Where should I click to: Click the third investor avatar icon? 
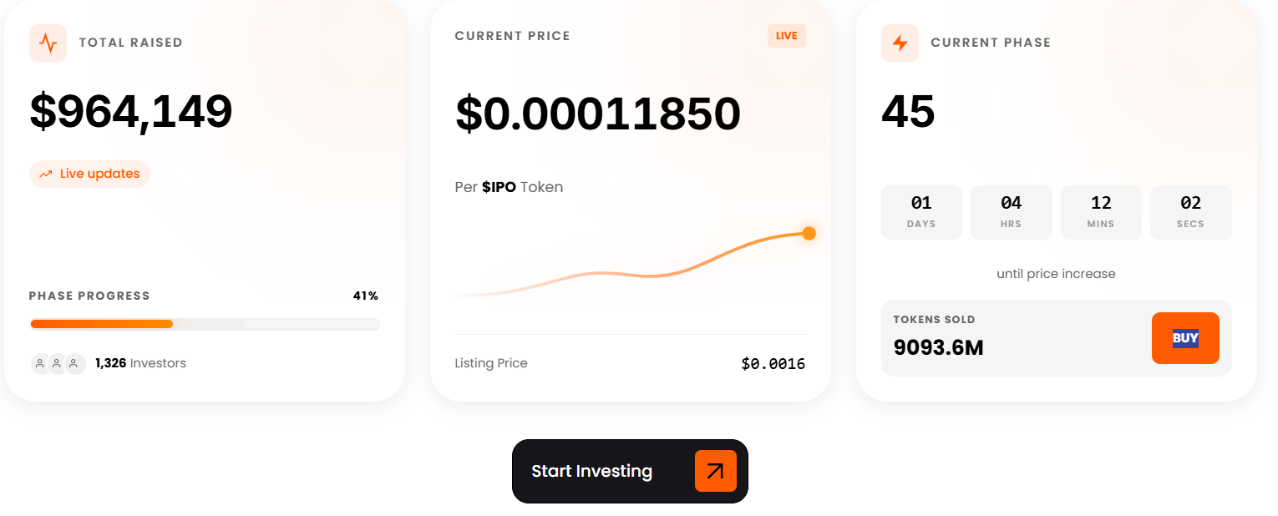(74, 364)
